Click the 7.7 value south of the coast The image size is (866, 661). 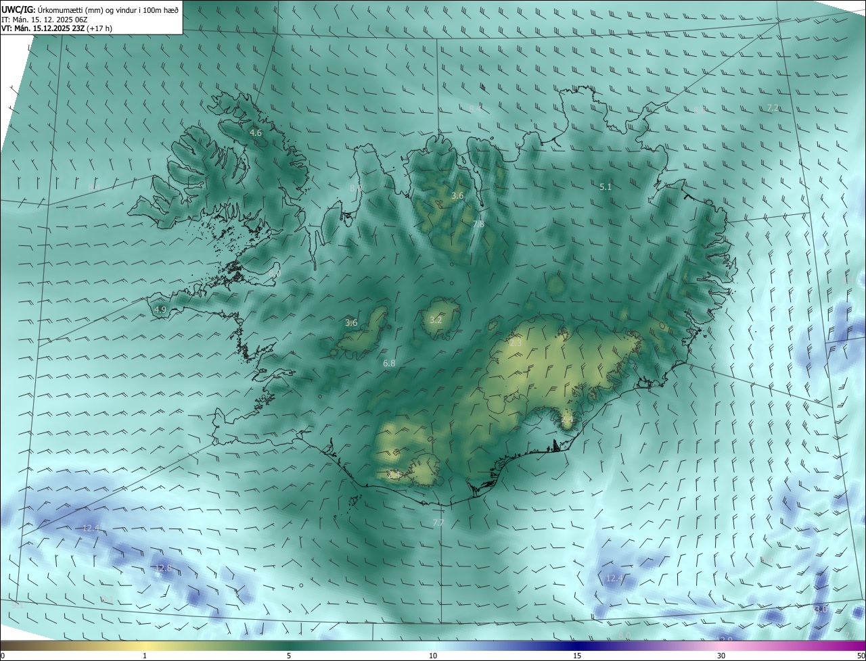pyautogui.click(x=438, y=523)
